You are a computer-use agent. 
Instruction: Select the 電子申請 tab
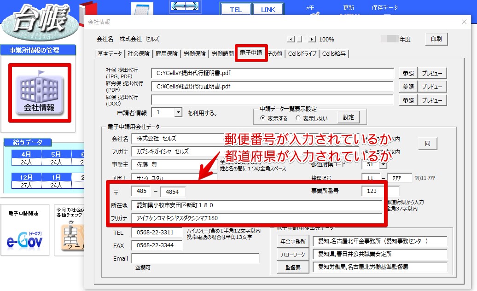[251, 53]
